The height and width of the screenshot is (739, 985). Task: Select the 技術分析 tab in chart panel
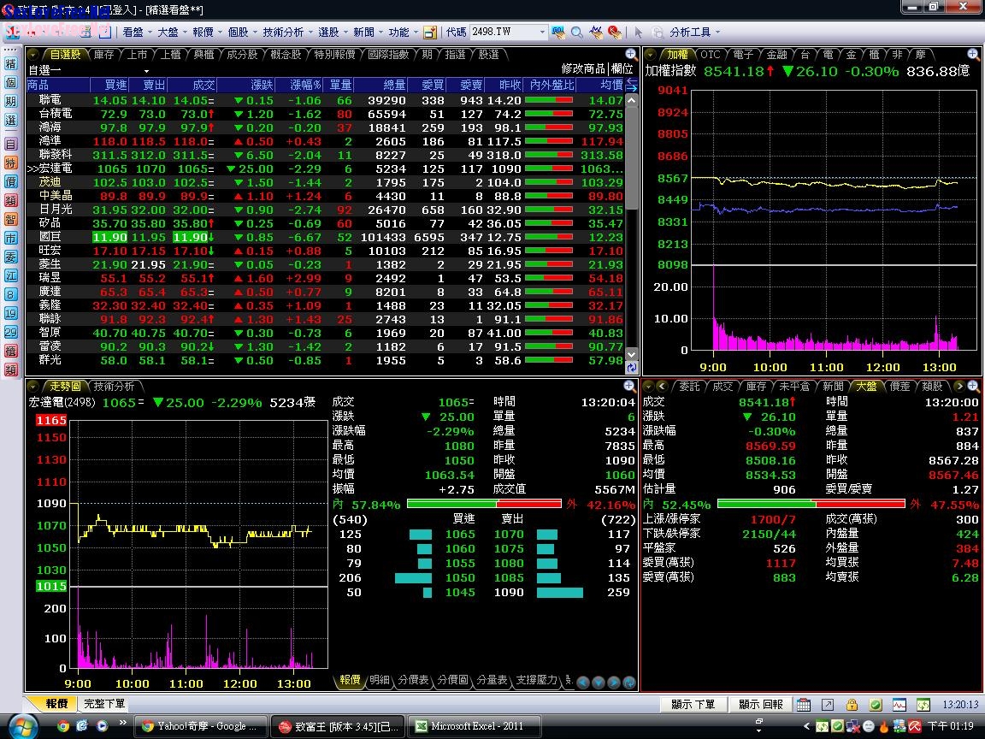click(115, 387)
